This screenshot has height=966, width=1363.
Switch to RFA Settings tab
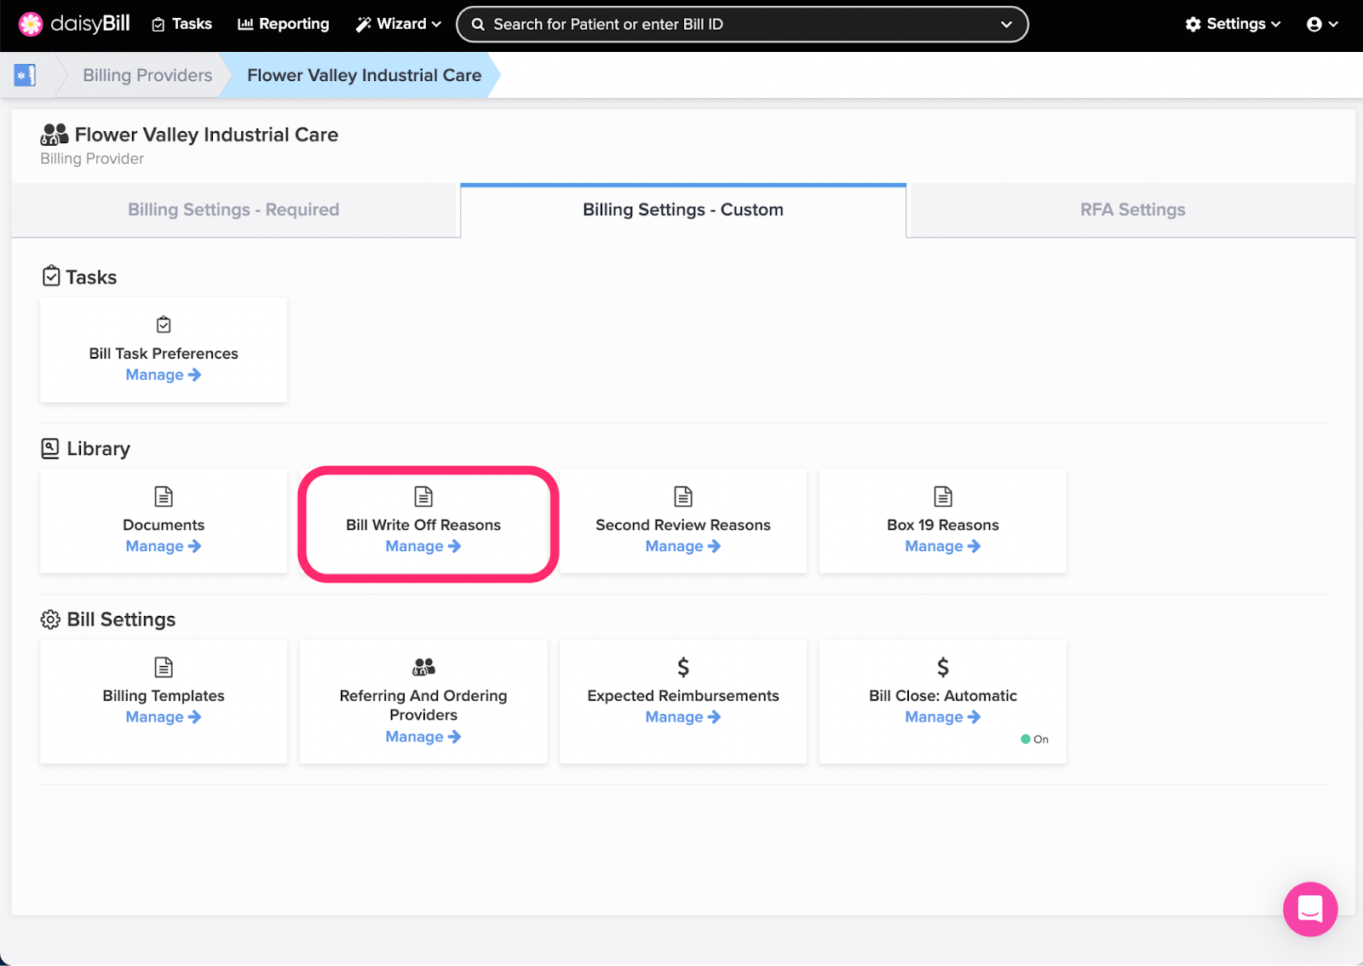click(x=1133, y=210)
